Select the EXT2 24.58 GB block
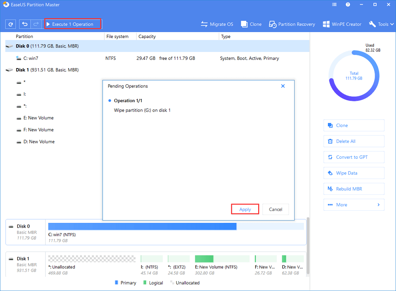 pos(179,264)
